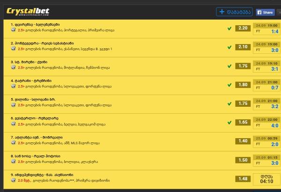
Task: Click the soccer ball icon in match 4
Action: pyautogui.click(x=14, y=86)
